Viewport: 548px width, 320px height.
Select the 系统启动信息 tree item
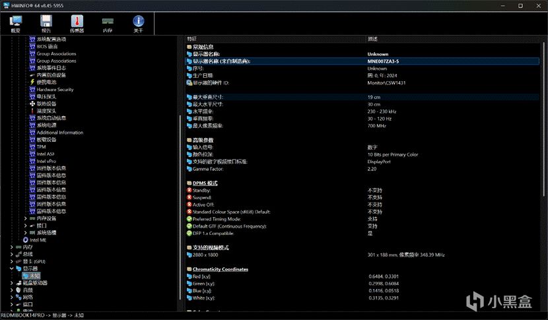click(51, 118)
